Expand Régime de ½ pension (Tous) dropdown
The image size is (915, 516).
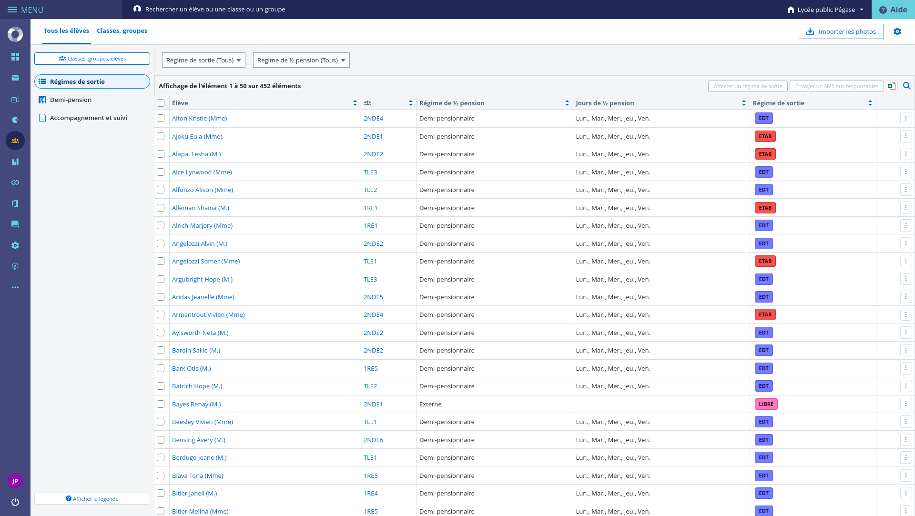[x=301, y=60]
